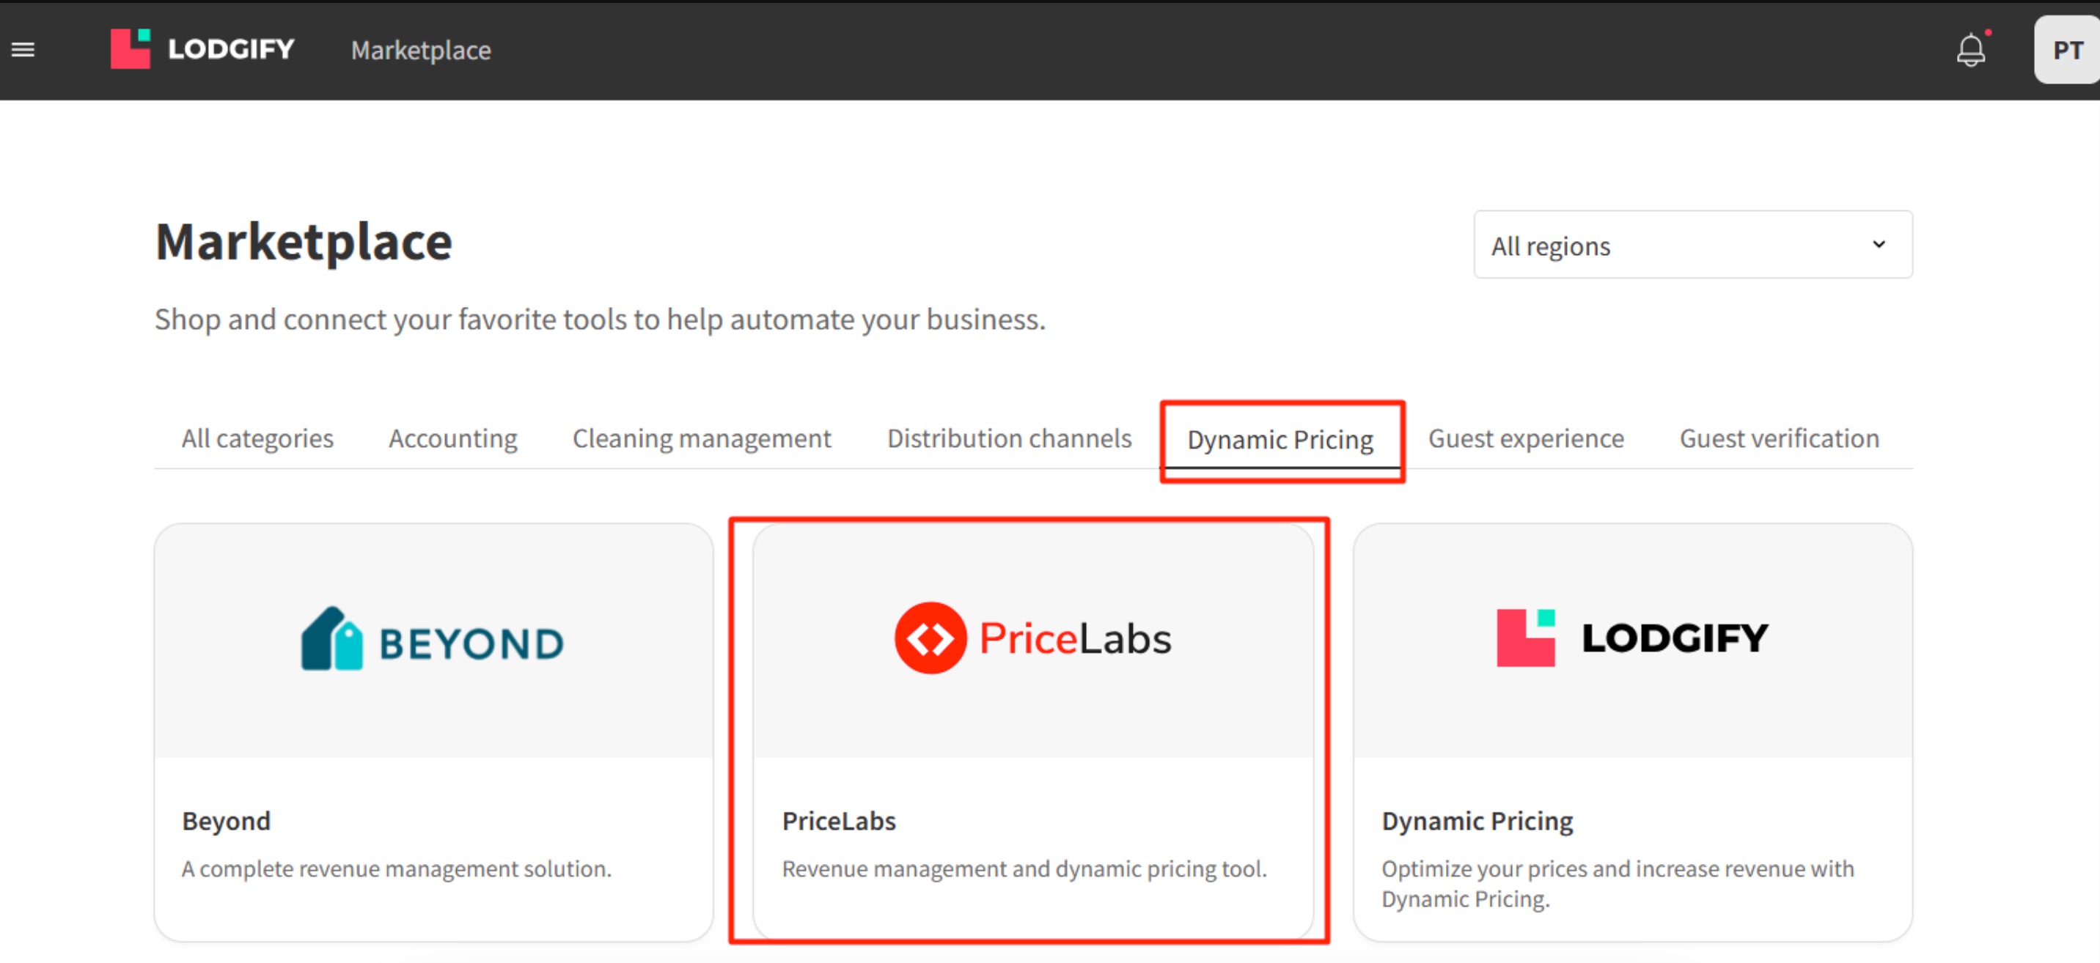Open the hamburger navigation menu
2100x963 pixels.
coord(23,50)
